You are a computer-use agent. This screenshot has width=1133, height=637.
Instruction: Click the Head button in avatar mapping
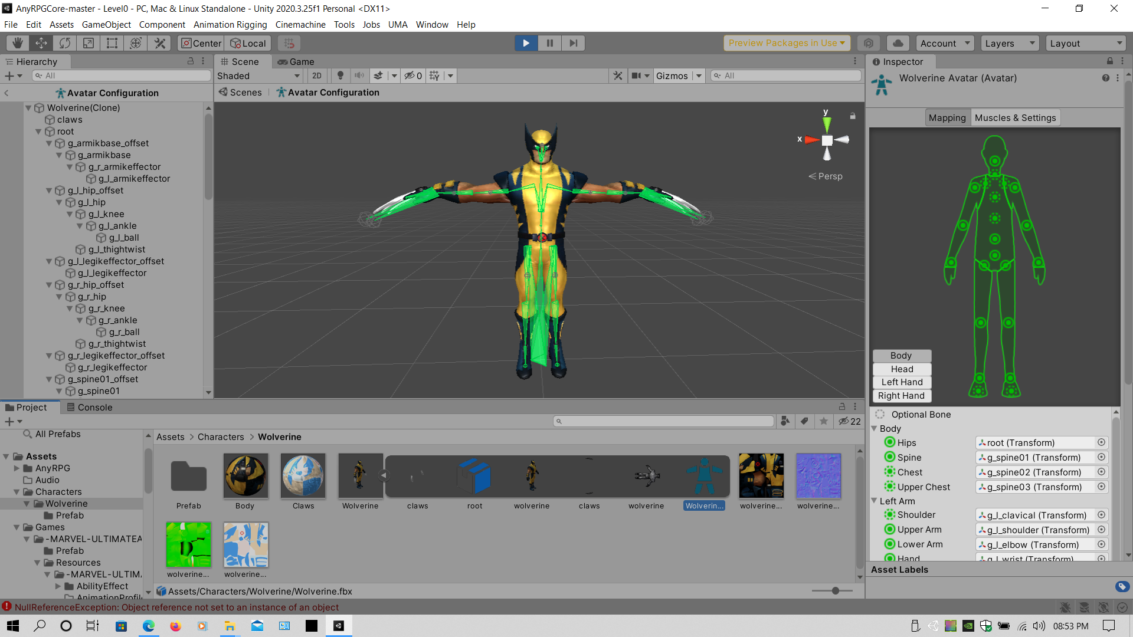(901, 369)
